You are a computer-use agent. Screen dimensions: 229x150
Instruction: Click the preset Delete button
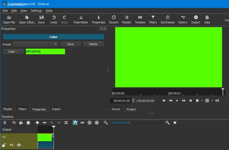pyautogui.click(x=93, y=44)
